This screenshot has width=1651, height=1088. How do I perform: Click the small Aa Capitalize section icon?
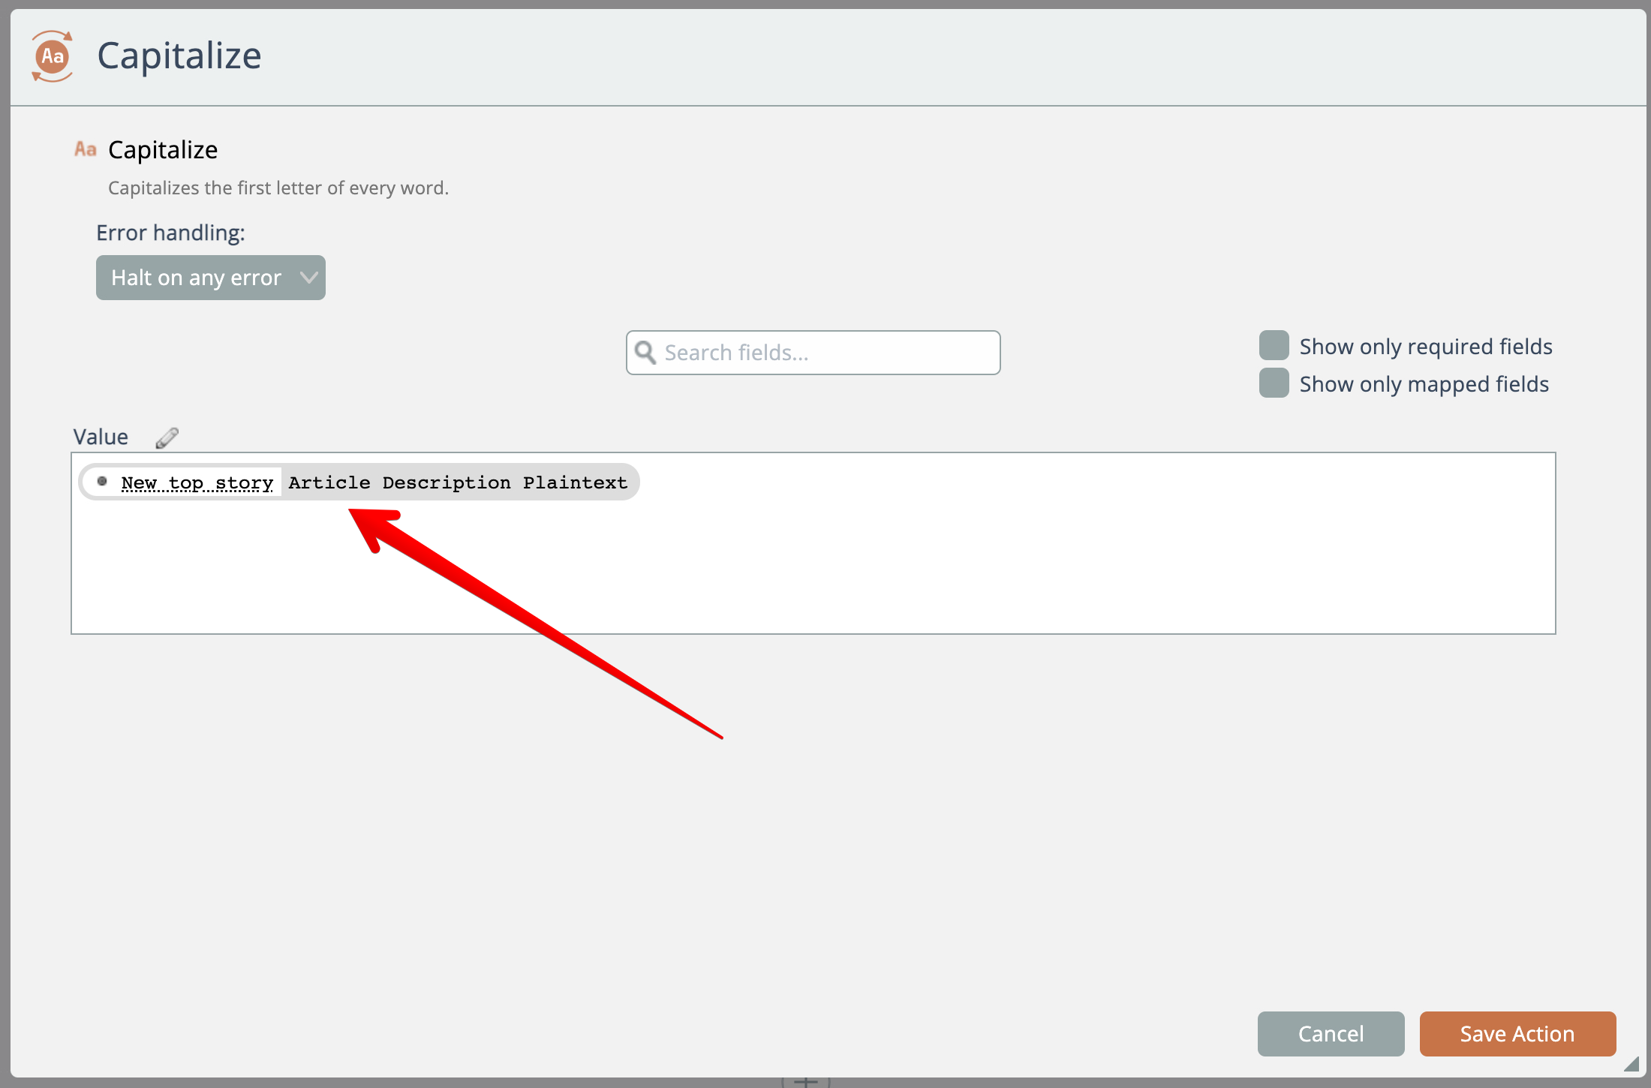pyautogui.click(x=86, y=149)
